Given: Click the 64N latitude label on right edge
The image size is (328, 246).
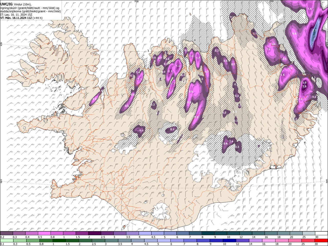Looking at the screenshot, I should pyautogui.click(x=327, y=181).
